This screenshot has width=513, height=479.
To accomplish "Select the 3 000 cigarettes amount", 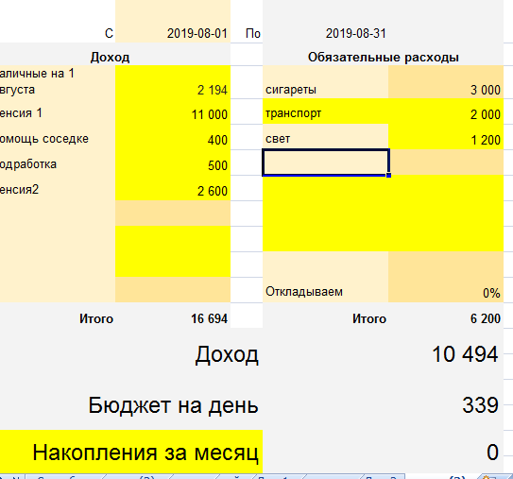I will tap(486, 90).
